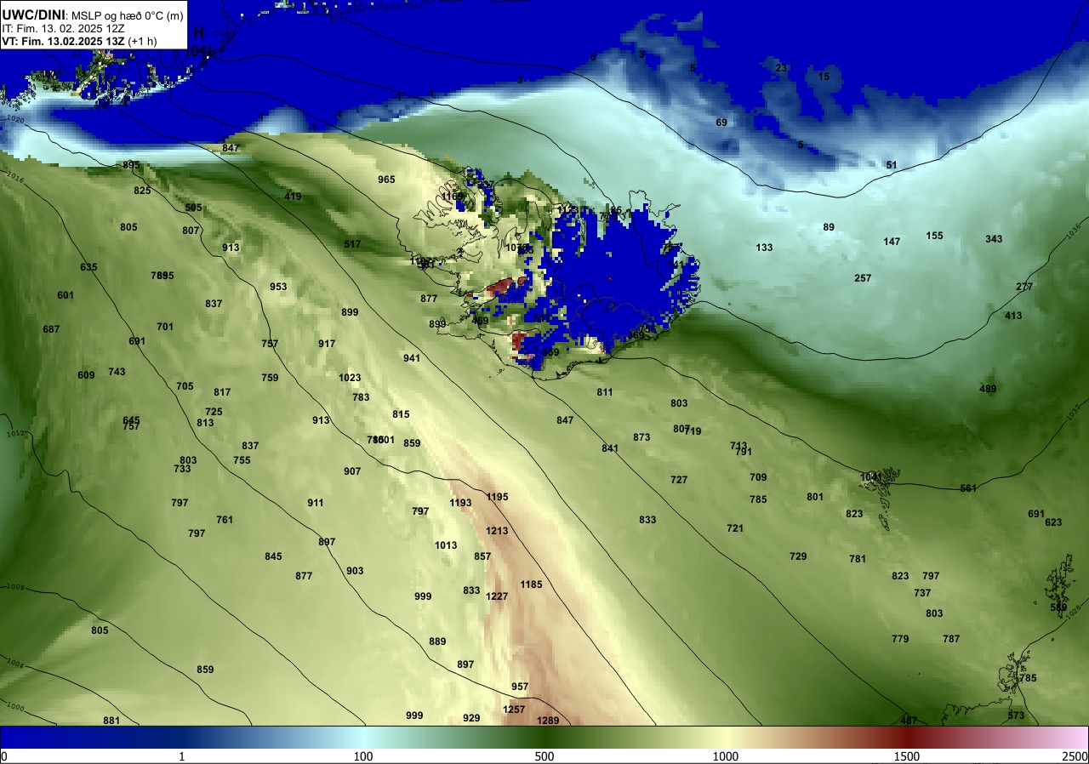Click the map value 1193
The width and height of the screenshot is (1089, 764).
460,503
